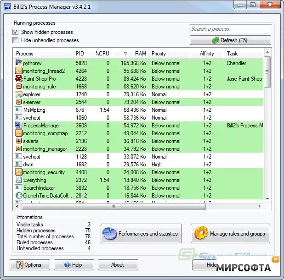Click the scroll down arrow

(x=267, y=199)
